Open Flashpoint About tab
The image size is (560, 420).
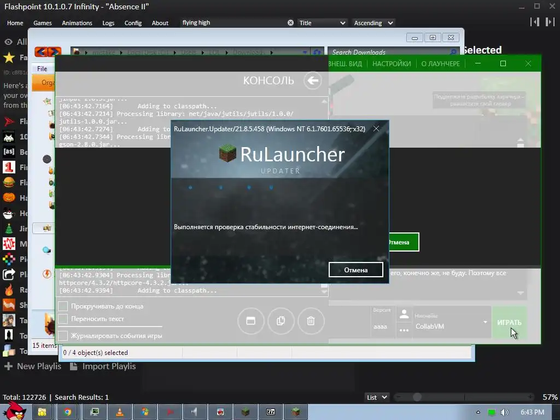coord(160,23)
